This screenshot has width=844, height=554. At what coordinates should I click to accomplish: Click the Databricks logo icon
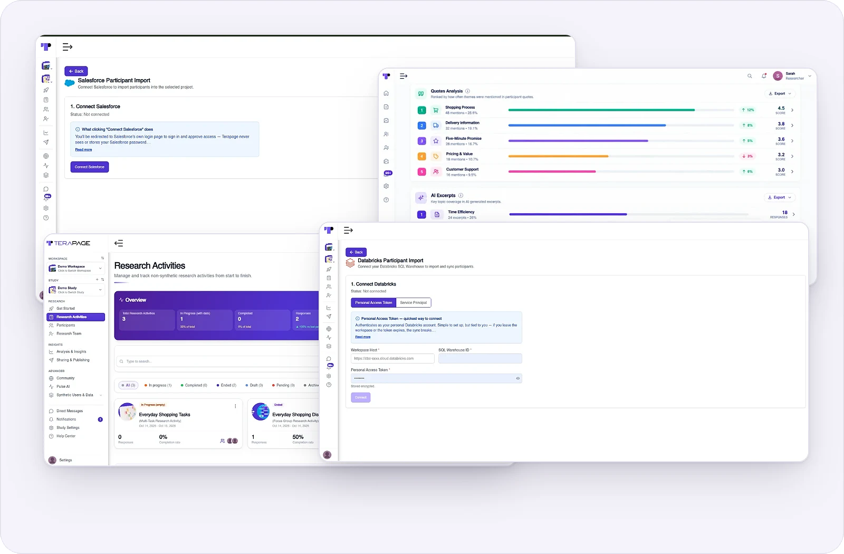click(350, 263)
